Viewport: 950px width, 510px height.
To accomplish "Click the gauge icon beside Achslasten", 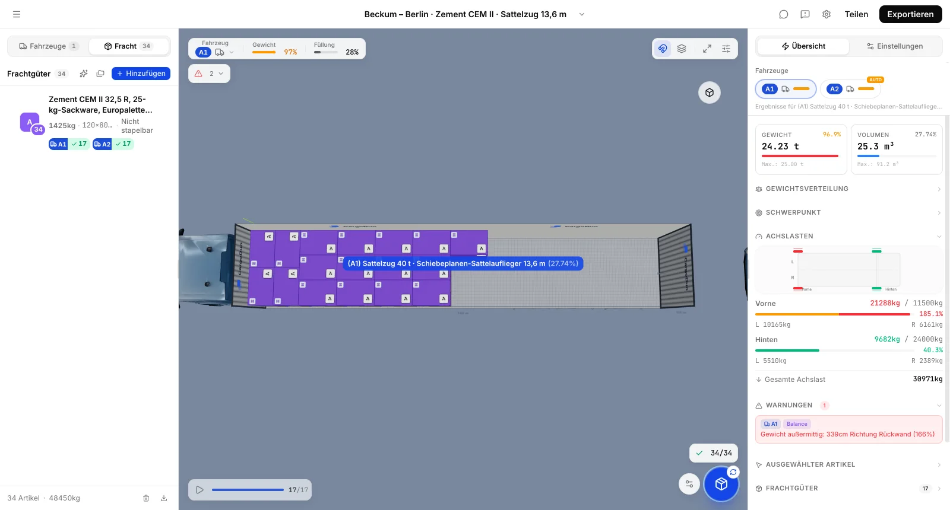I will (x=759, y=237).
